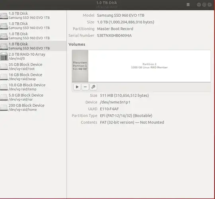The image size is (215, 199).
Task: Click the highlighted 1.0 TB Disk entry
Action: click(33, 46)
